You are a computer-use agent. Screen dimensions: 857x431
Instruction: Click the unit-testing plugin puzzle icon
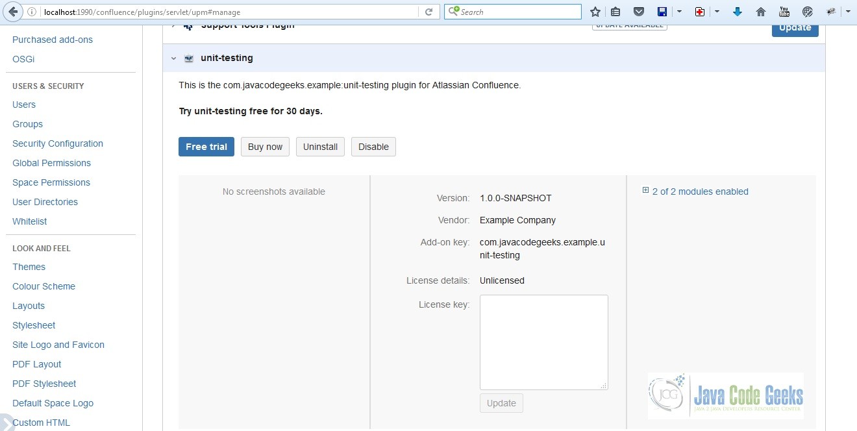click(188, 58)
